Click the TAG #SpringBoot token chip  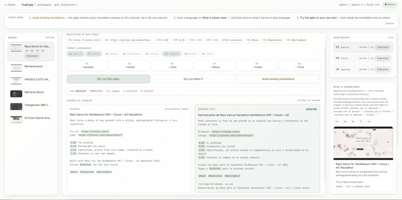(296, 40)
